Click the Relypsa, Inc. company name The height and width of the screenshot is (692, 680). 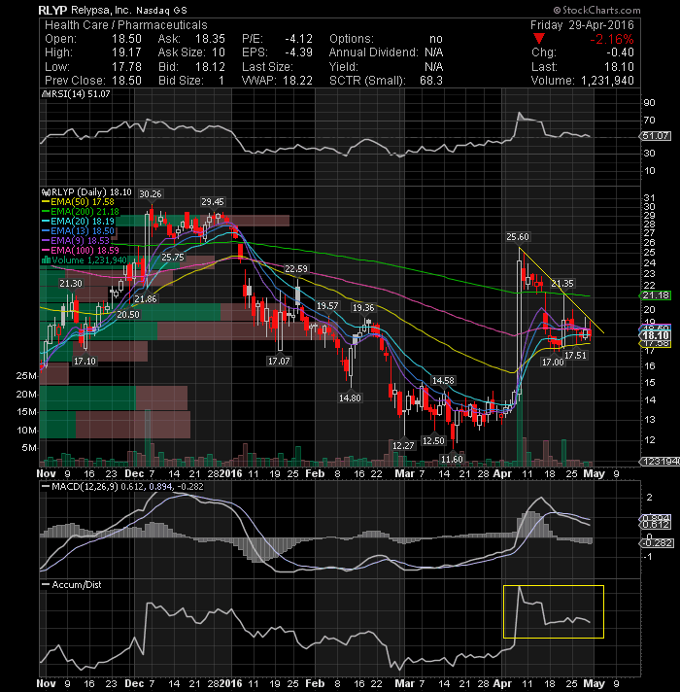(101, 10)
